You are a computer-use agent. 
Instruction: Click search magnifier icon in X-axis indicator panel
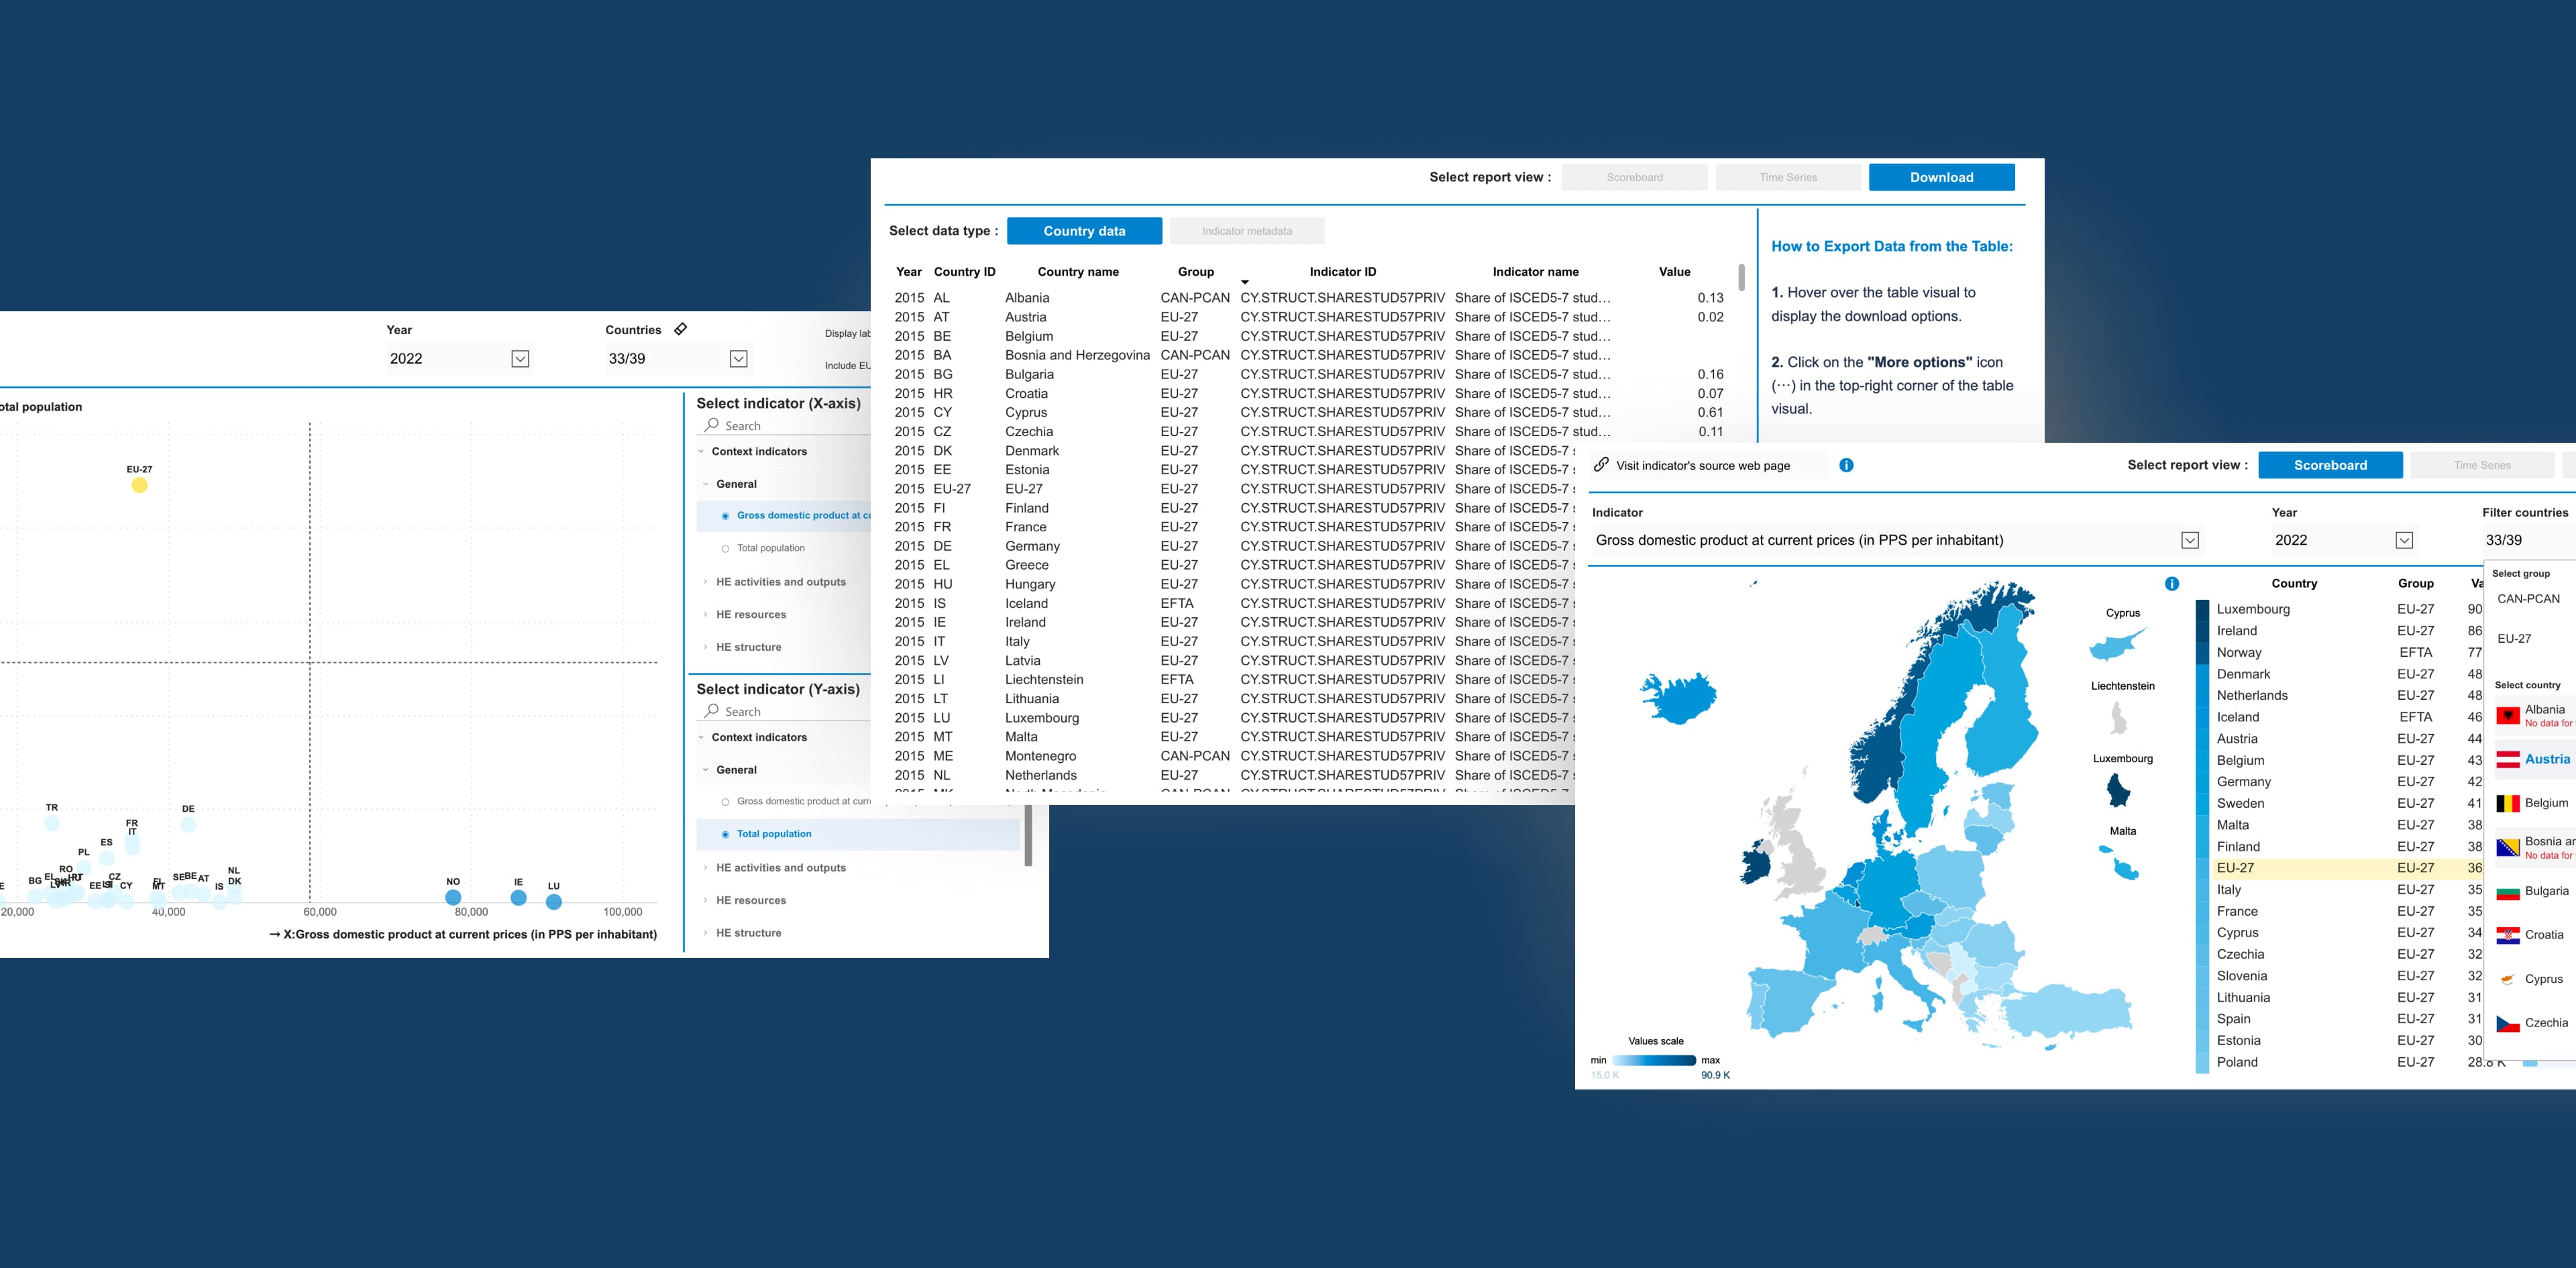pos(712,425)
